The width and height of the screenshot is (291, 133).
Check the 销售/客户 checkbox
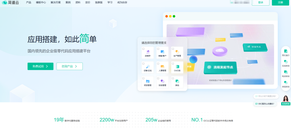pos(159,49)
